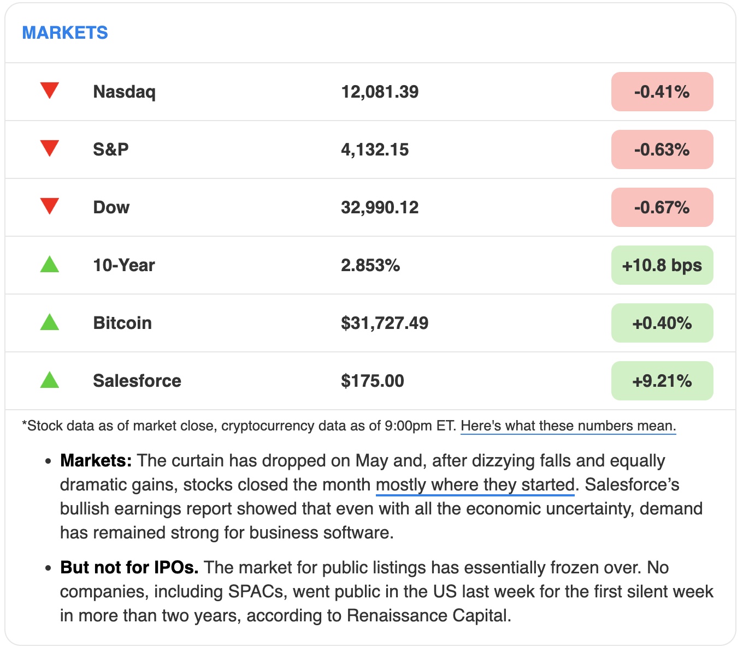The image size is (743, 647).
Task: Click the Bitcoin +0.40% green badge
Action: pos(662,323)
